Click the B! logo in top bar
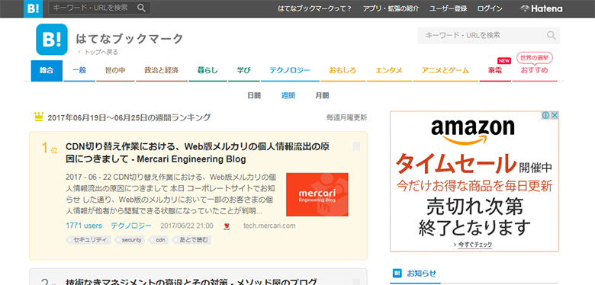 34,8
